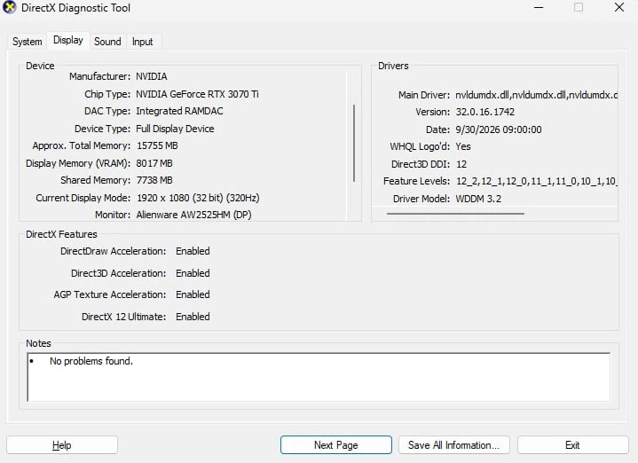The image size is (638, 463).
Task: Click the driver date '9/30/2026 09:00:00'
Action: click(x=499, y=129)
